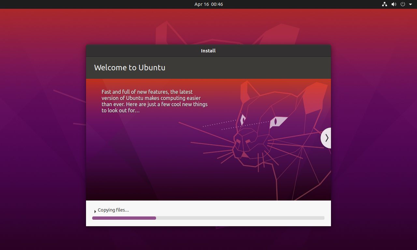
Task: Expand the Copying files details triangle
Action: coord(95,212)
